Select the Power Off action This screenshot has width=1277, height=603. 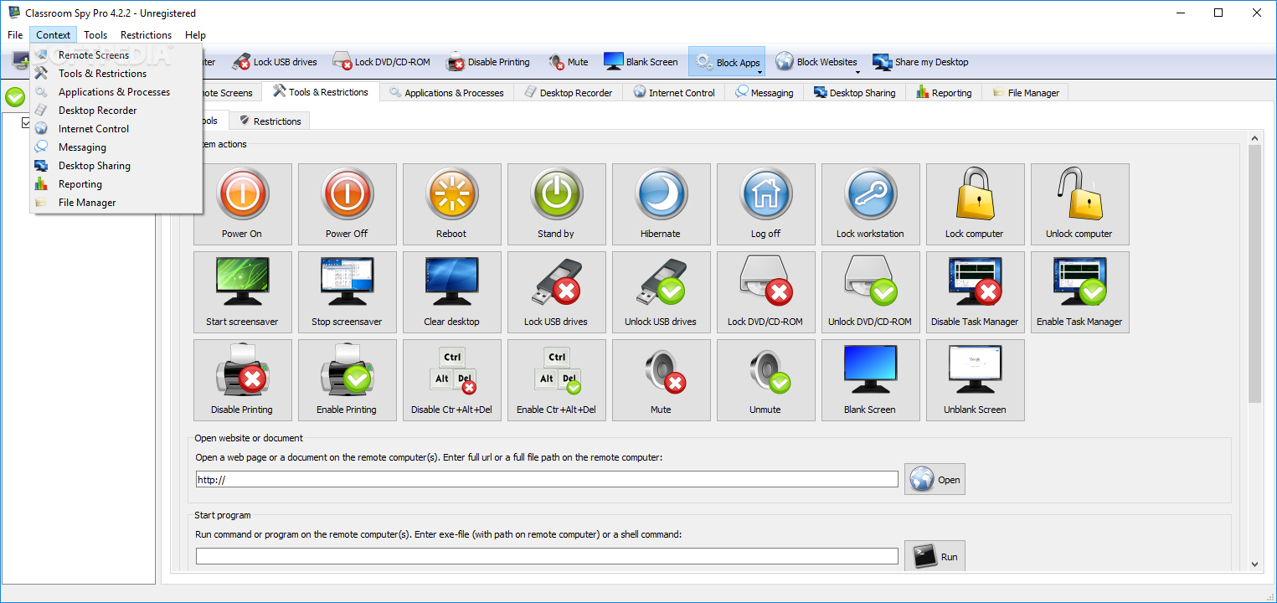click(347, 204)
